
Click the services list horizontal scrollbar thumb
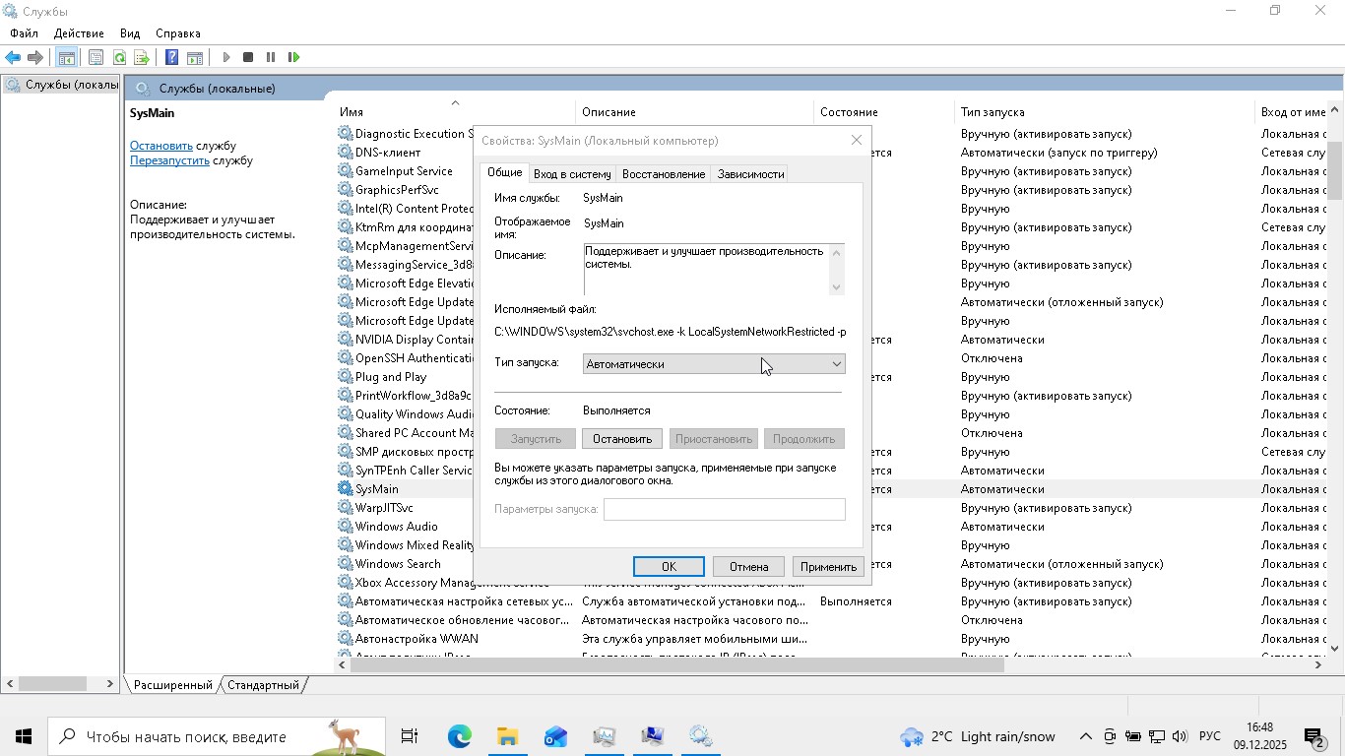pyautogui.click(x=676, y=665)
